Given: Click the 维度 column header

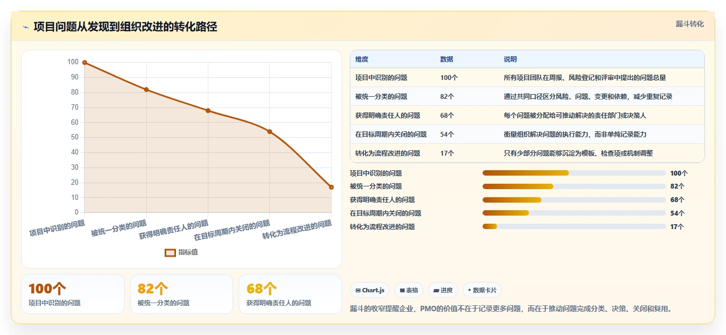Looking at the screenshot, I should point(362,59).
